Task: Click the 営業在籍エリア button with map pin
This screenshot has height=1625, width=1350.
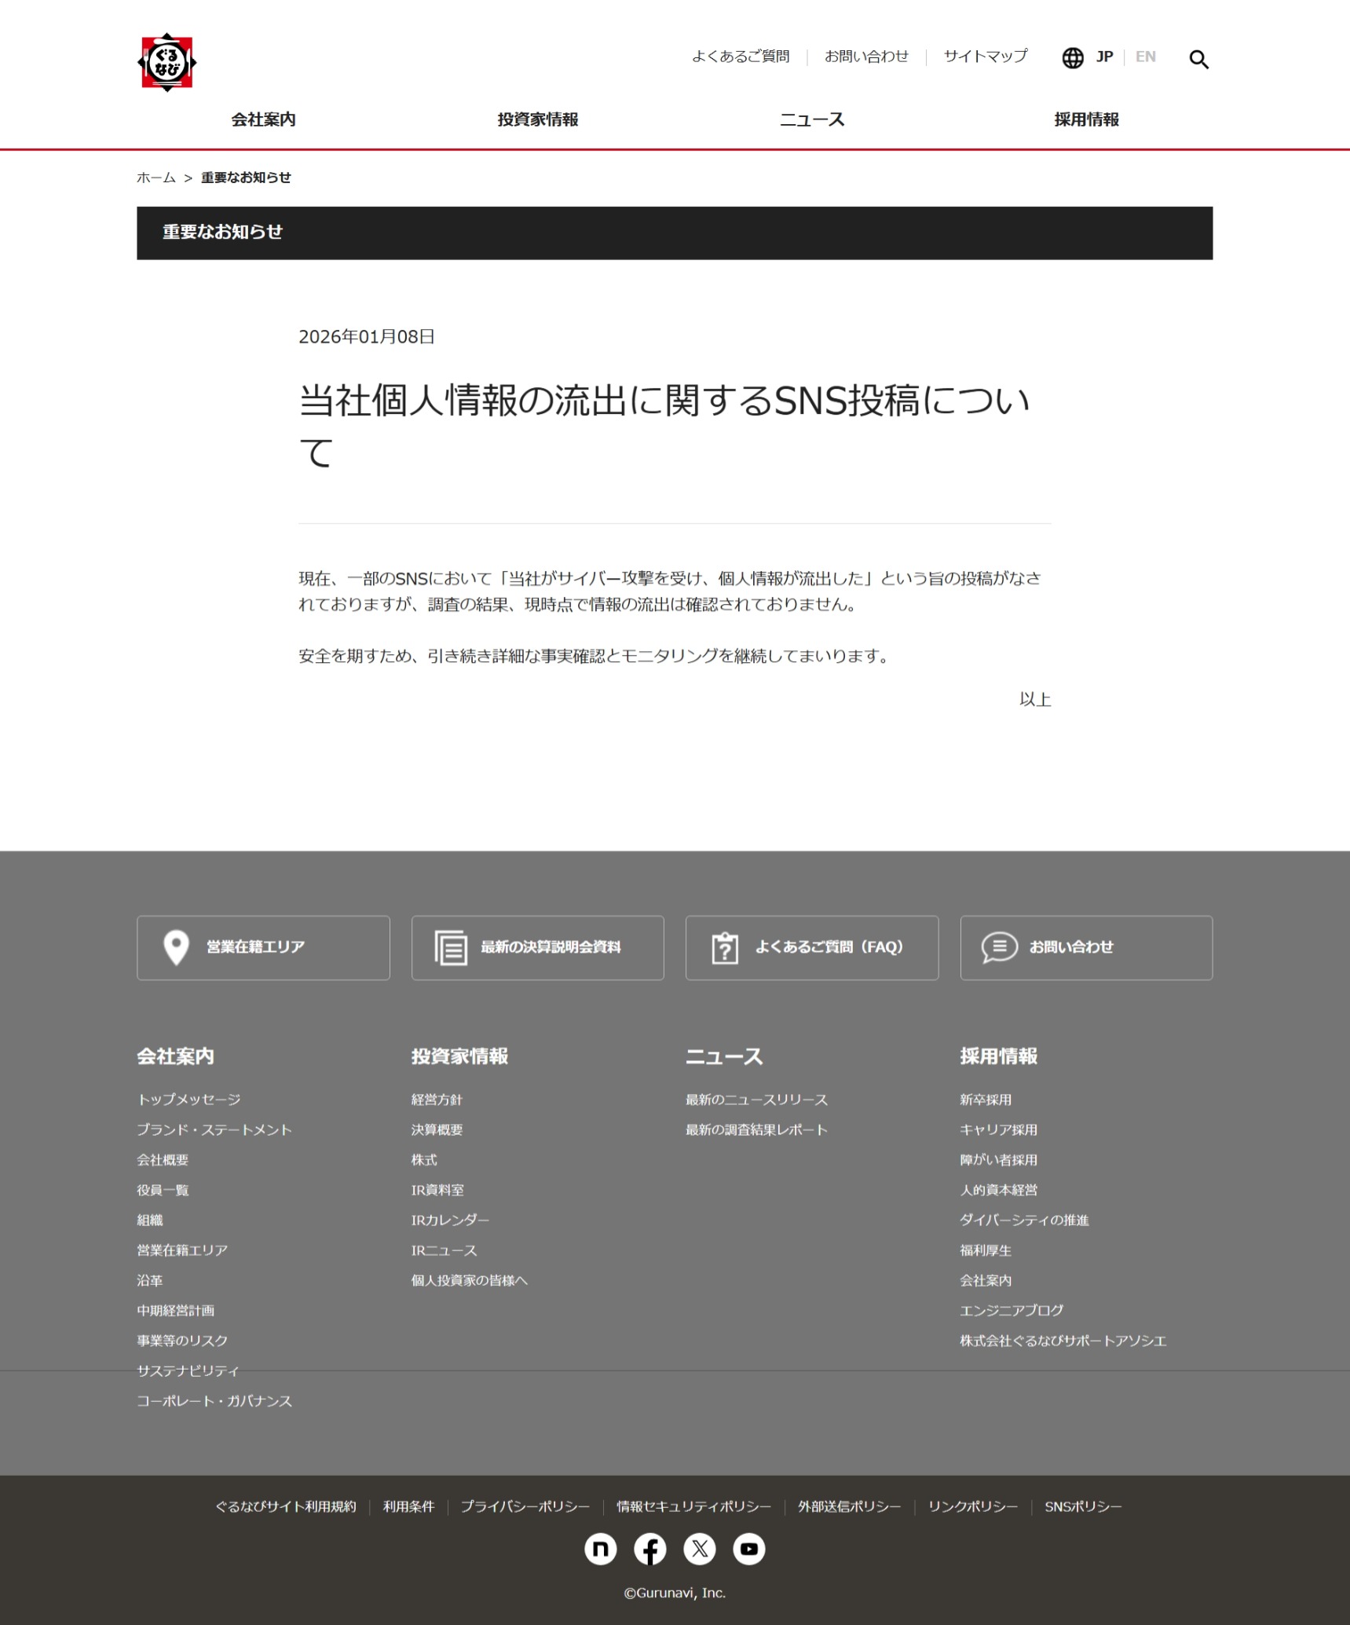Action: click(x=263, y=947)
